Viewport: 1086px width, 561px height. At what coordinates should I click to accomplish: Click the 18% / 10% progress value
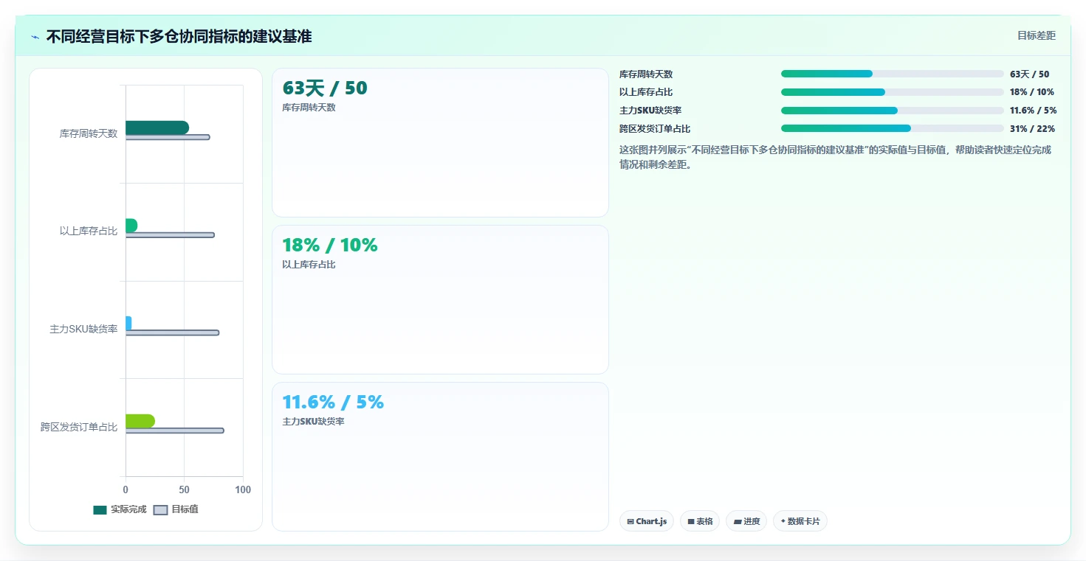pos(1032,93)
